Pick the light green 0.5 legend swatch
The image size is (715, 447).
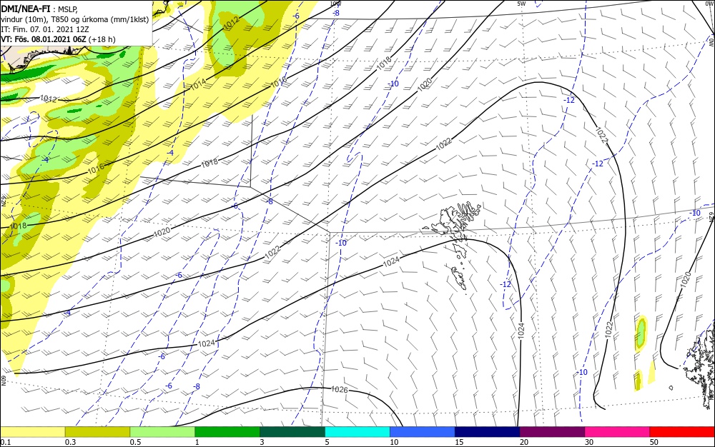coord(162,432)
